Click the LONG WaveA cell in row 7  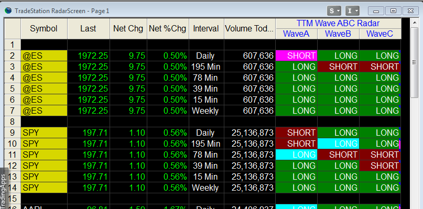pyautogui.click(x=296, y=111)
